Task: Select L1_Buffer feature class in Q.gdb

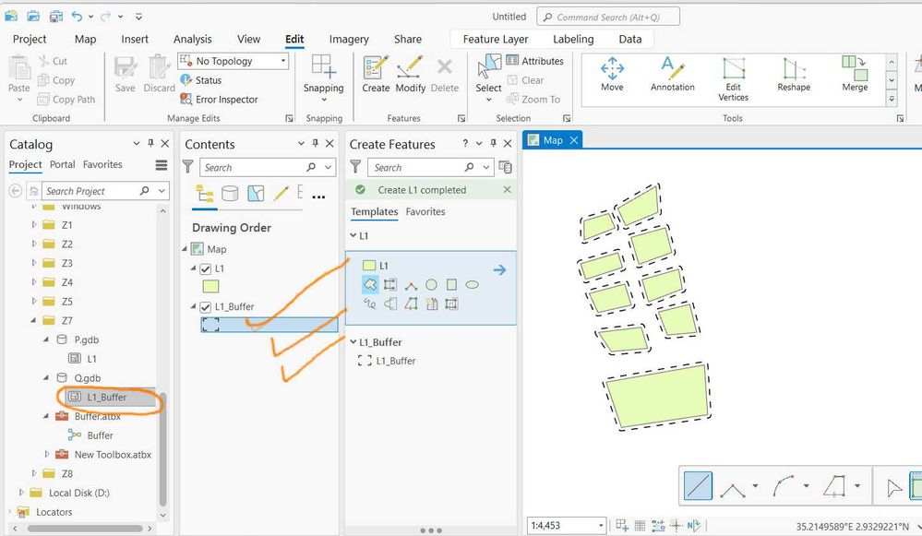Action: (106, 398)
